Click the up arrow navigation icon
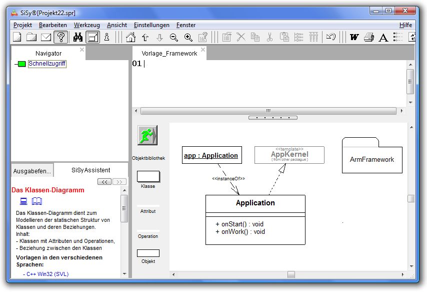This screenshot has height=292, width=427. click(x=145, y=38)
